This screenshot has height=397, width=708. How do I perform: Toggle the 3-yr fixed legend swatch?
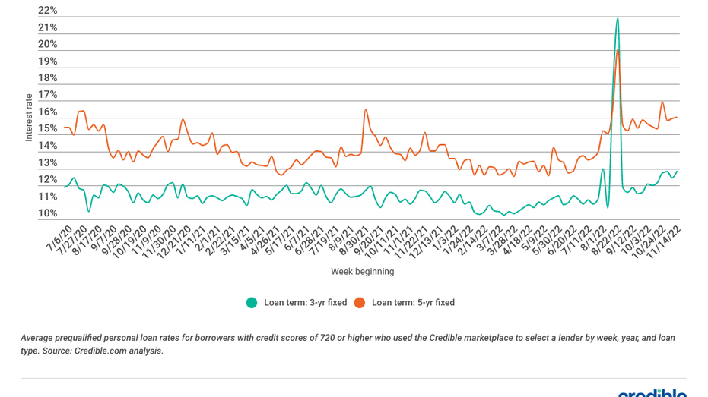(252, 303)
